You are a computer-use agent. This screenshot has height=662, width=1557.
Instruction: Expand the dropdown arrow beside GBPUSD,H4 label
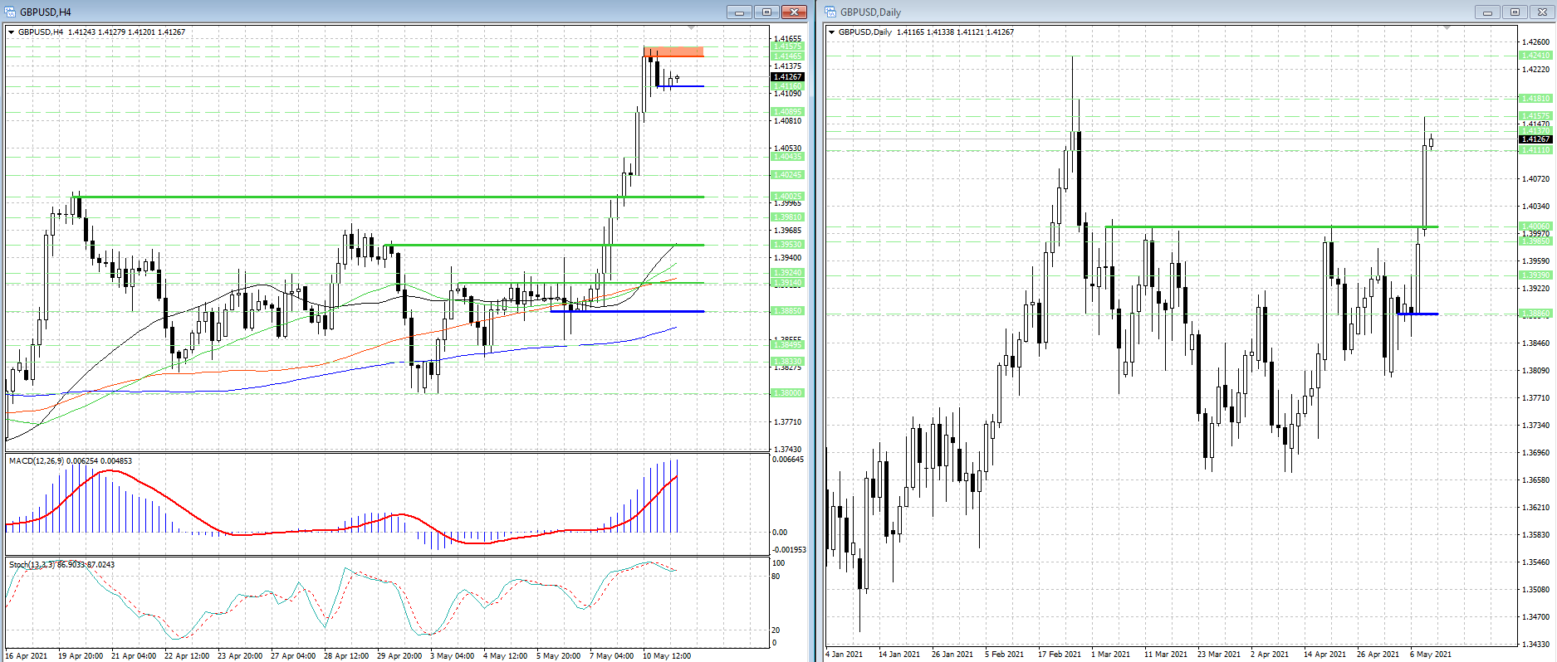12,32
